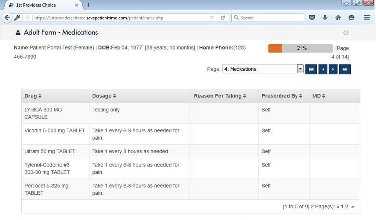This screenshot has width=376, height=220.
Task: Click the power logout icon
Action: (346, 33)
